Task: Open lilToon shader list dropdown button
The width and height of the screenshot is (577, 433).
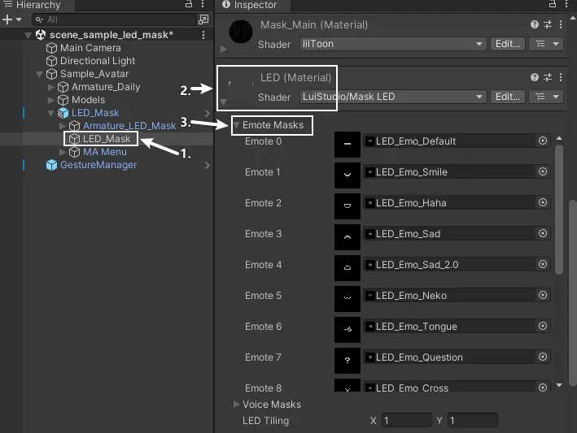Action: 546,44
